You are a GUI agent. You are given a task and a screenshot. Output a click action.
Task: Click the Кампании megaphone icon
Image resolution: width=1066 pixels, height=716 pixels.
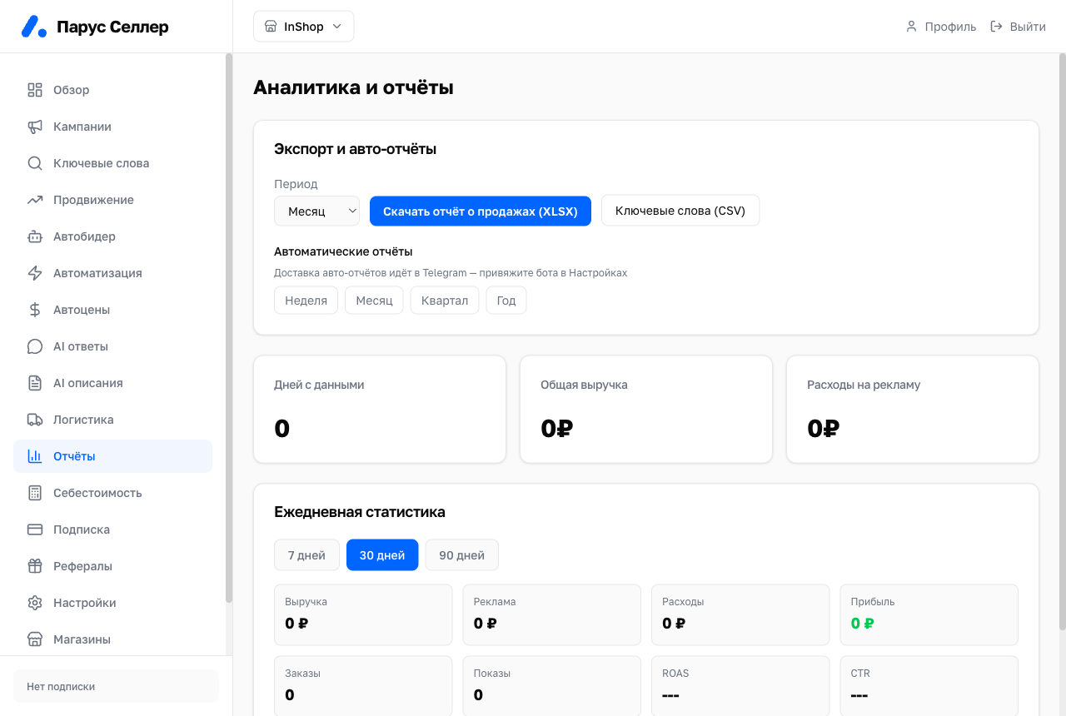35,127
